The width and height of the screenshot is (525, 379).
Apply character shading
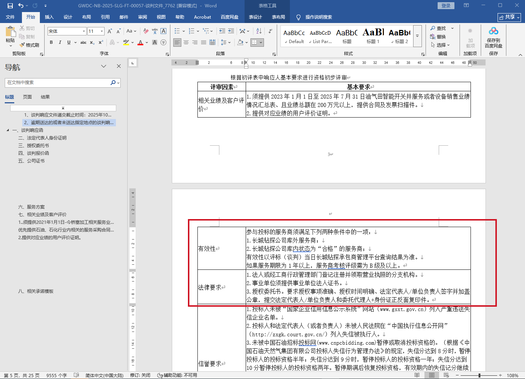(155, 42)
